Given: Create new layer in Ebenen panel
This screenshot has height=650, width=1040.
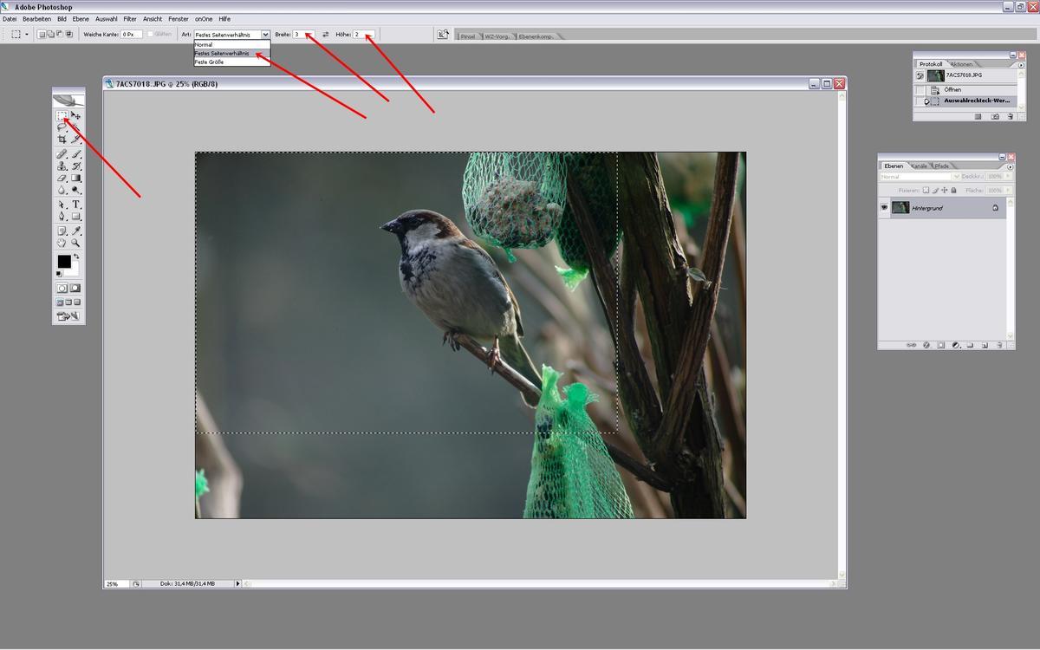Looking at the screenshot, I should coord(985,345).
